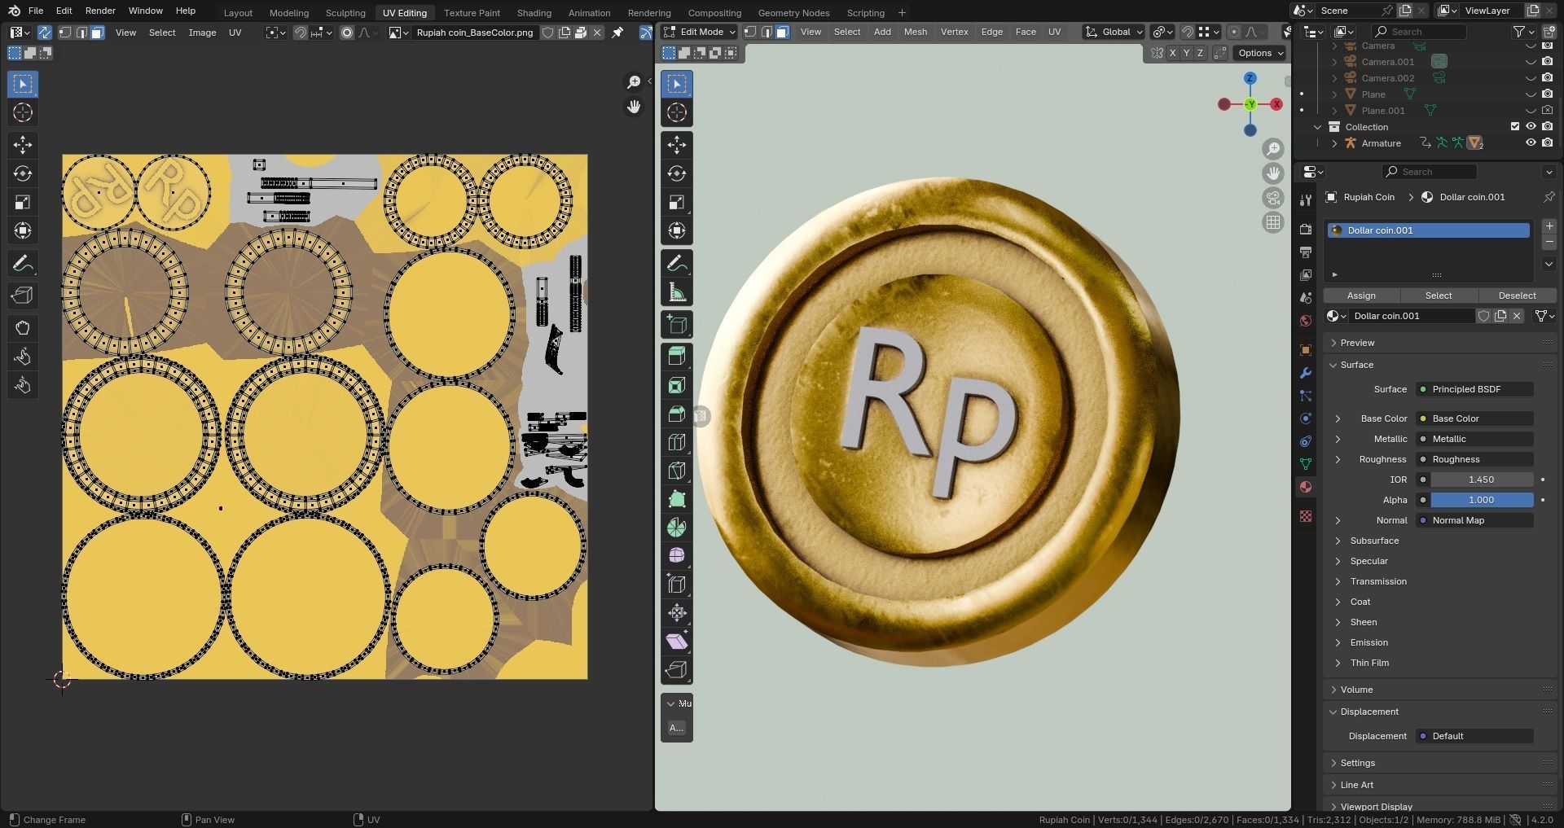Expand the Base Color row
Image resolution: width=1564 pixels, height=828 pixels.
[1338, 418]
